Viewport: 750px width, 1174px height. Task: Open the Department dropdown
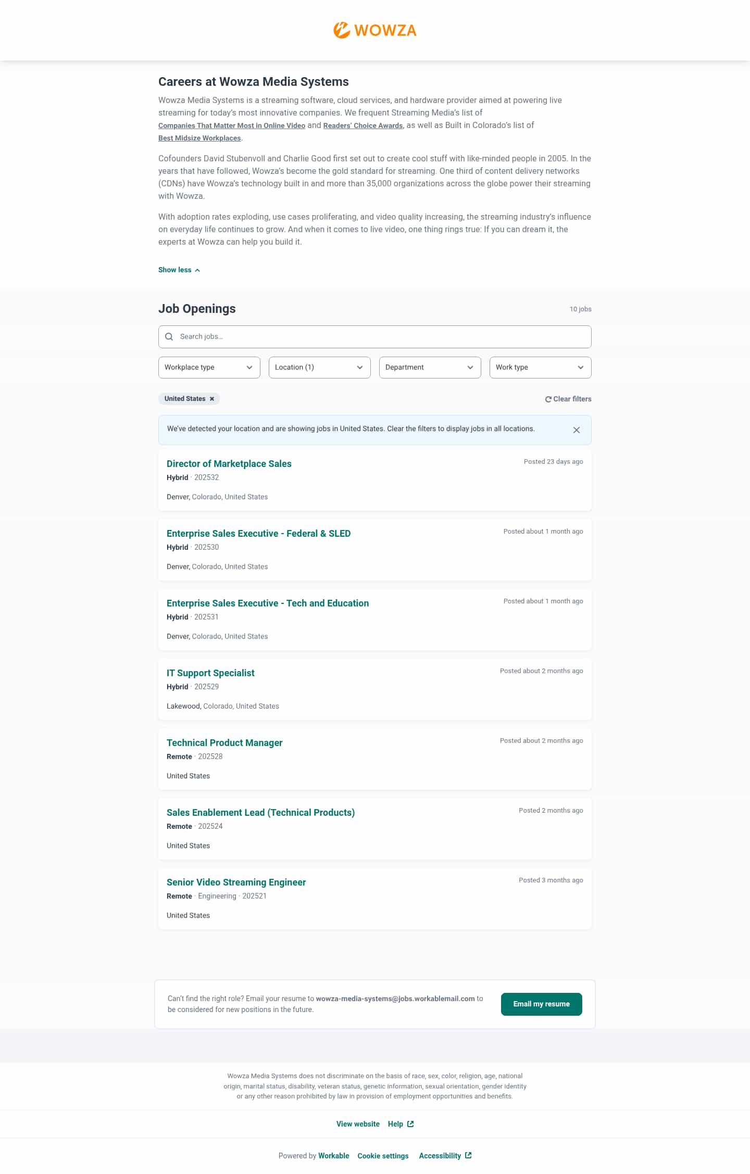tap(430, 368)
